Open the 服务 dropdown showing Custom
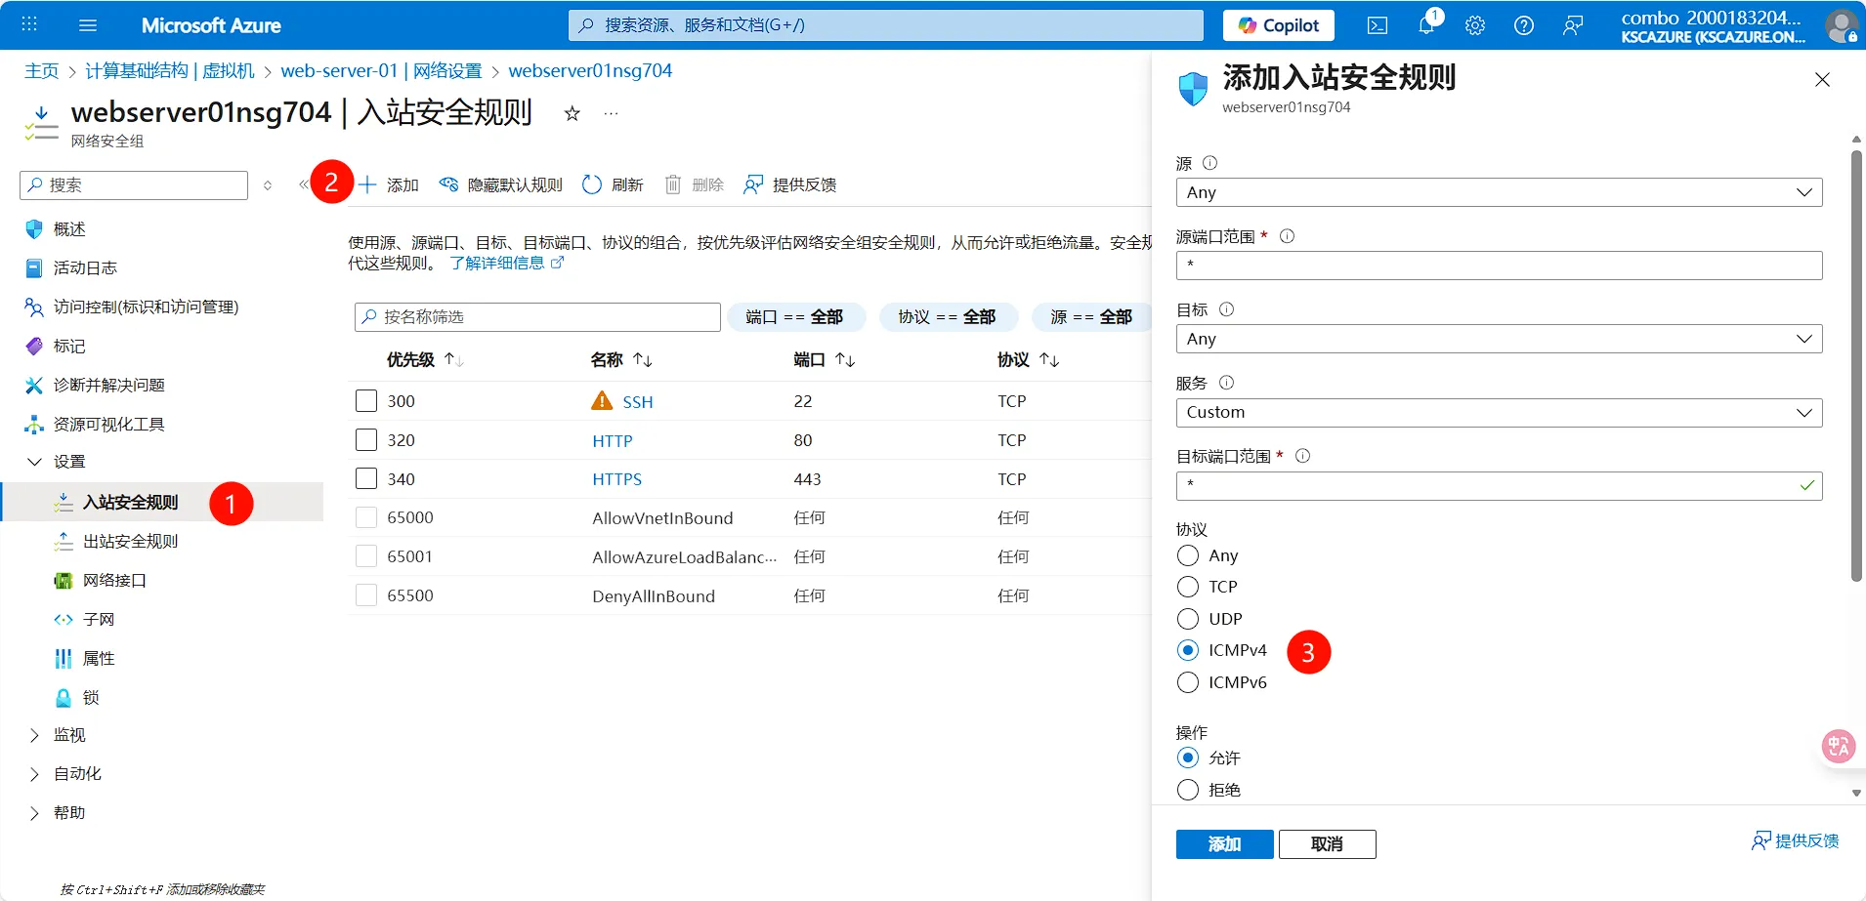Viewport: 1866px width, 901px height. pos(1497,412)
